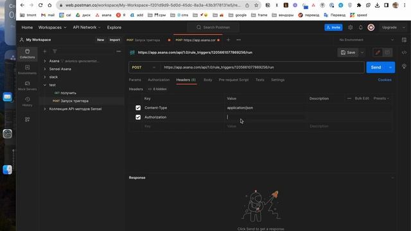Switch to the Settings request tab
This screenshot has height=231, width=411.
[277, 80]
